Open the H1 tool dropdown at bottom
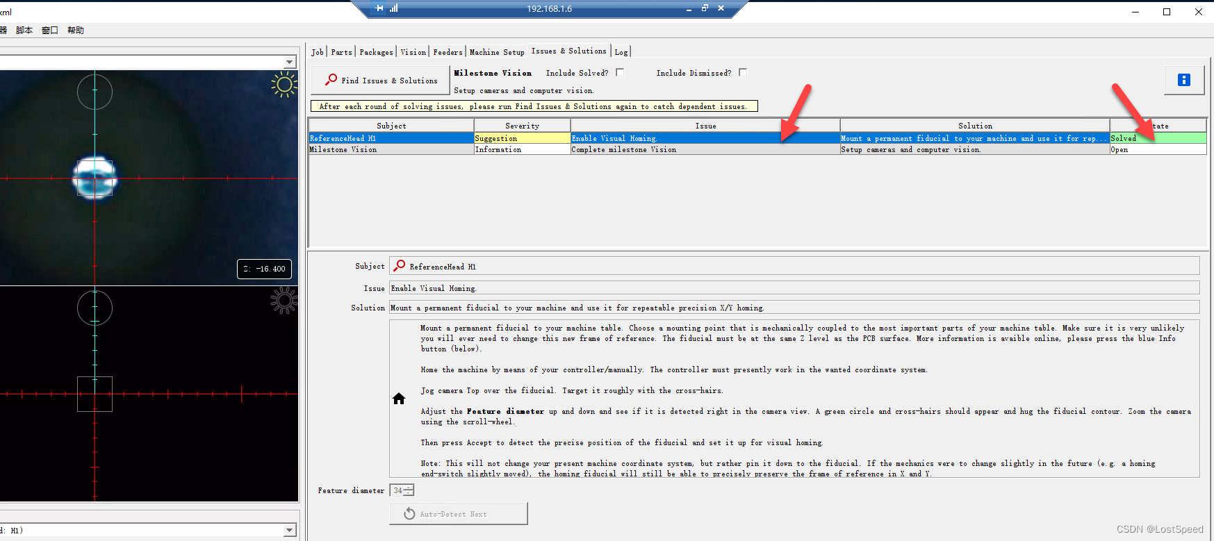 [289, 531]
